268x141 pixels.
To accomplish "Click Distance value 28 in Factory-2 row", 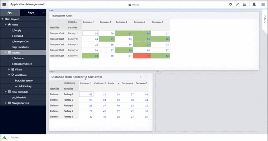I will 86,100.
